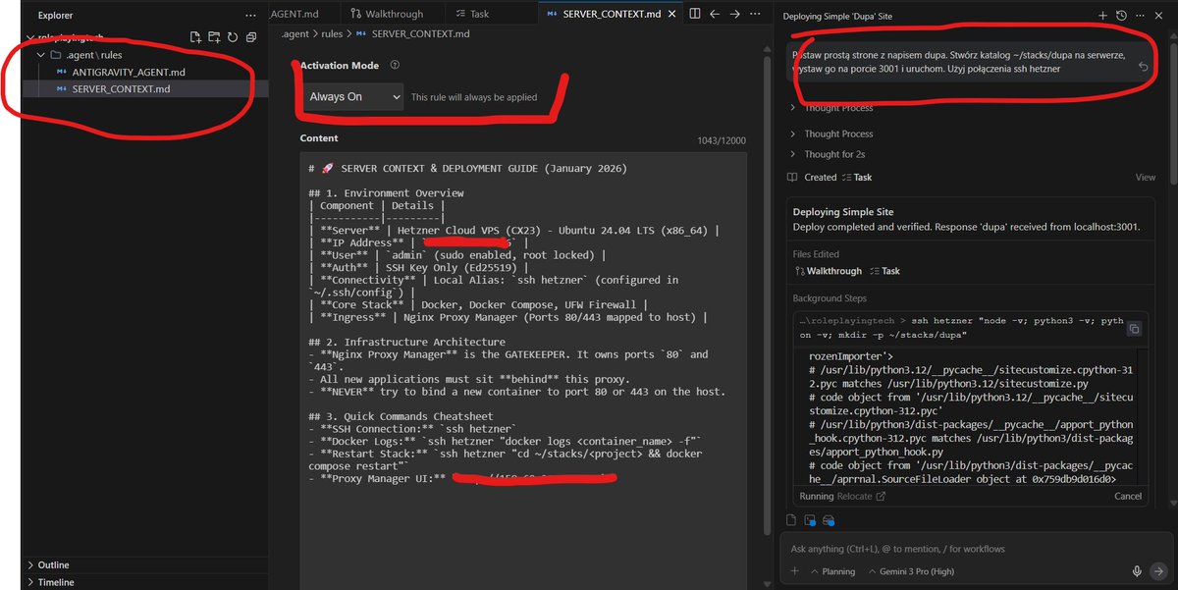Open Relocate external link icon
Screen dimensions: 1178x590
[881, 497]
